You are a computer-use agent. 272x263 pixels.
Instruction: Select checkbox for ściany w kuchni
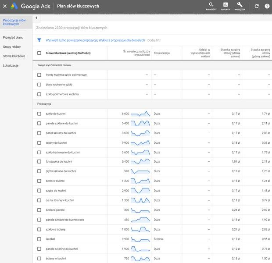pos(39,259)
